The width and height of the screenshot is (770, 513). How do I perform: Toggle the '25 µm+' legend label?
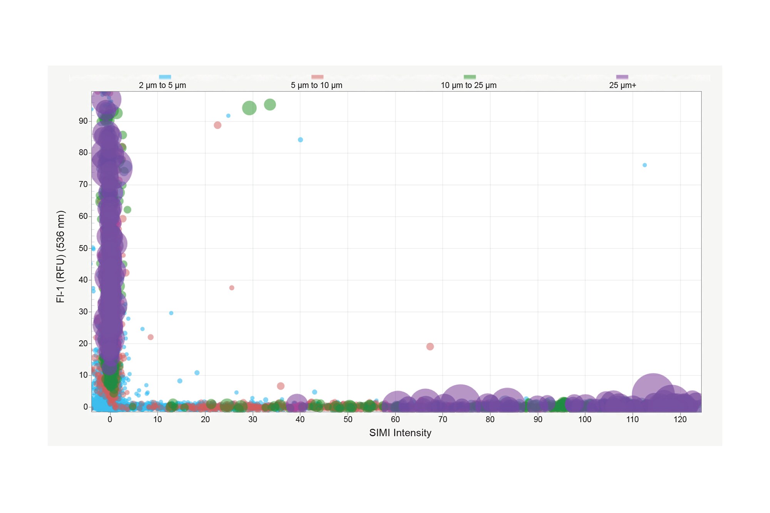(623, 85)
